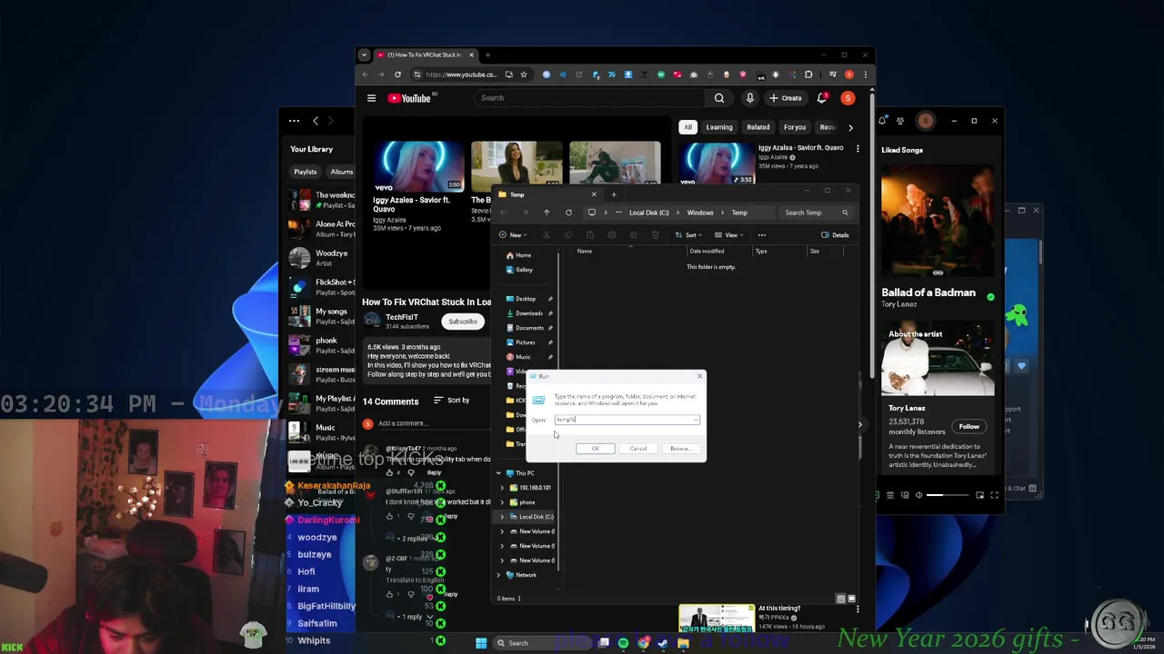Open the New dropdown in File Explorer

click(514, 235)
